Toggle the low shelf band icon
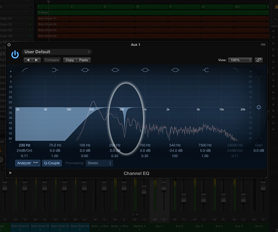 click(x=55, y=70)
